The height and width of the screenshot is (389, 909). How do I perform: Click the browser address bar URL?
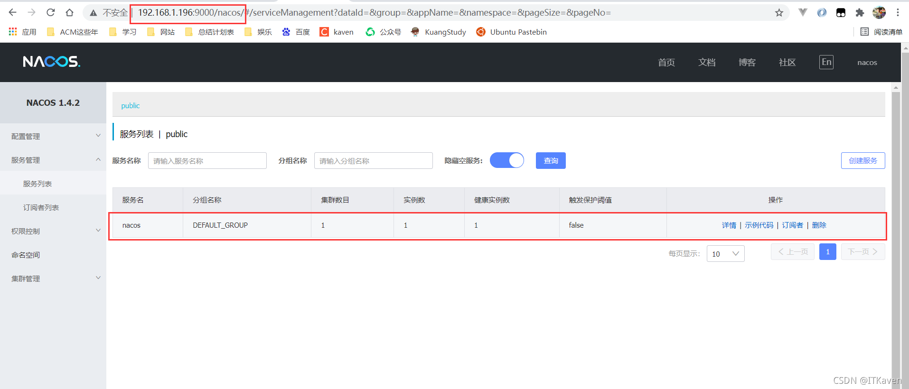coord(374,13)
